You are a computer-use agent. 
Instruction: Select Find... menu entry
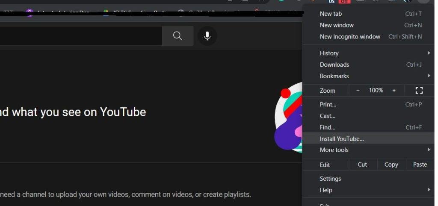(368, 127)
